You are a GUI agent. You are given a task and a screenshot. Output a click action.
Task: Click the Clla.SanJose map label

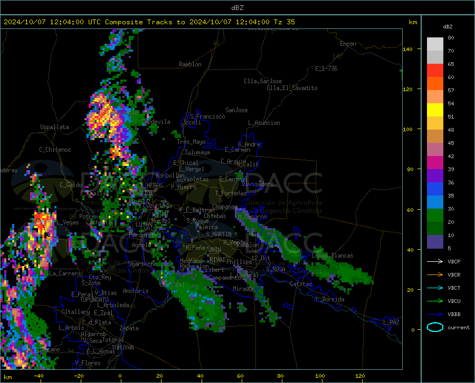pos(263,81)
